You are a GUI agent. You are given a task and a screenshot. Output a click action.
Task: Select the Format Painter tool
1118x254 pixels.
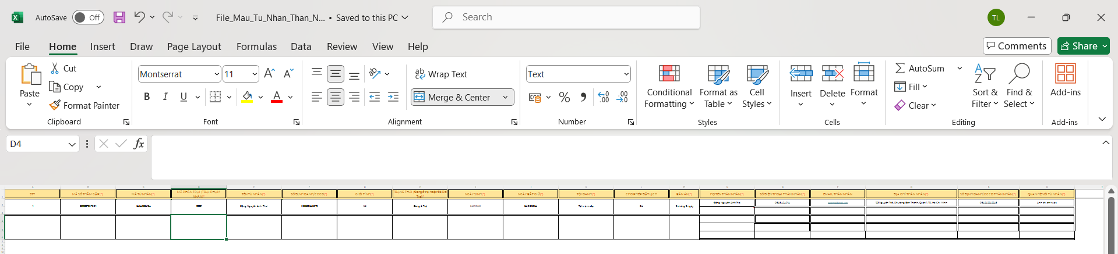84,105
